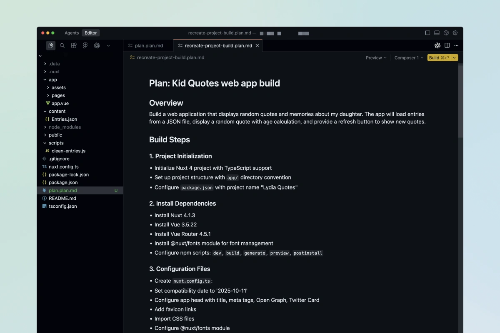Click the Figma icon in the sidebar

pos(85,45)
